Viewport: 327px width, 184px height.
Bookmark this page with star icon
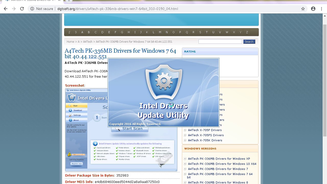point(303,9)
